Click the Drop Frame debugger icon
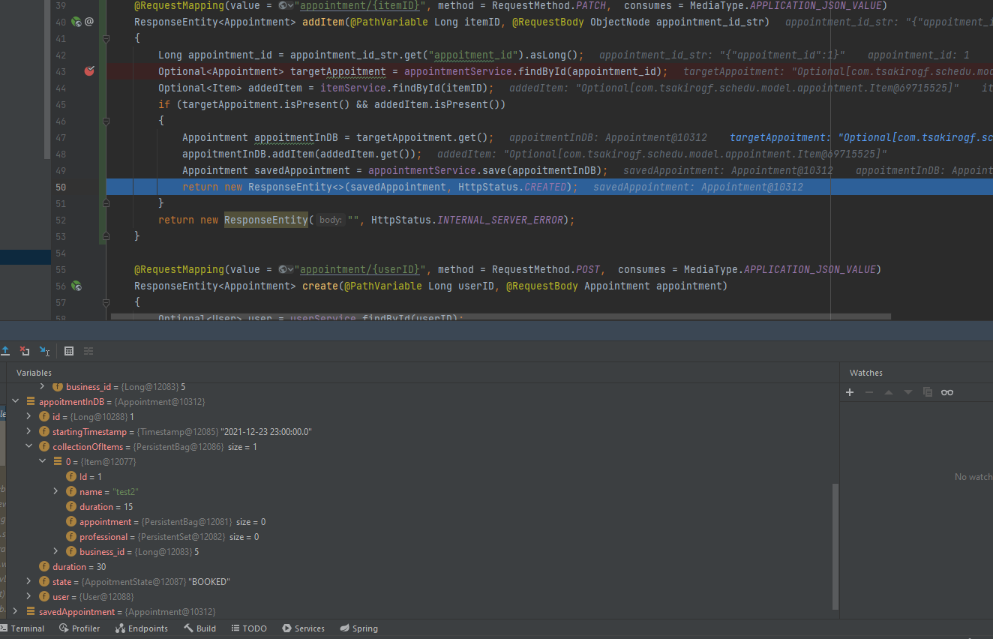This screenshot has height=639, width=993. (x=25, y=350)
